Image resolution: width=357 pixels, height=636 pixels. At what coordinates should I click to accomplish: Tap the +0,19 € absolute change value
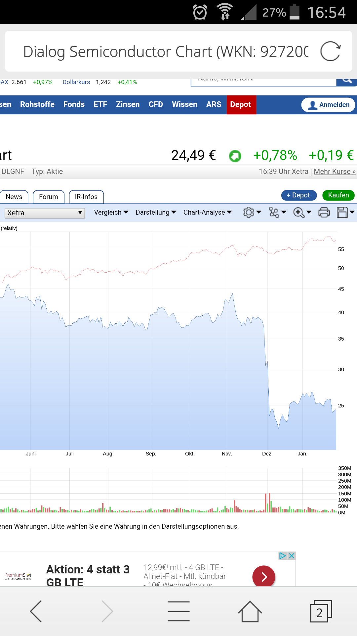(331, 155)
